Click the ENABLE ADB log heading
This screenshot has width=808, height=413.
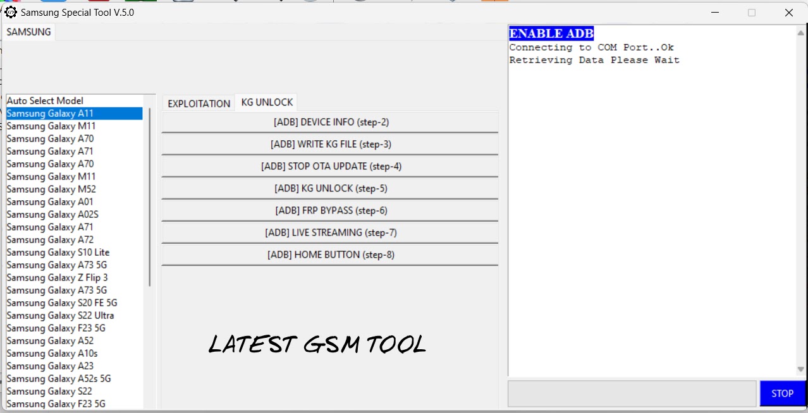click(x=551, y=33)
